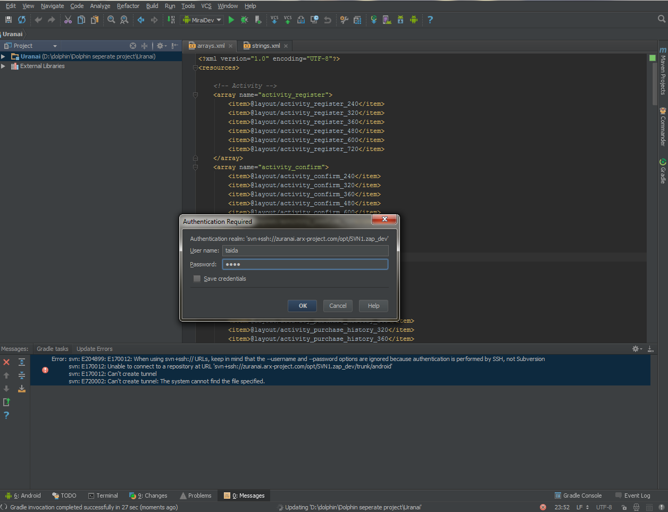Open the UTF-8 encoding selector
668x512 pixels.
tap(604, 507)
